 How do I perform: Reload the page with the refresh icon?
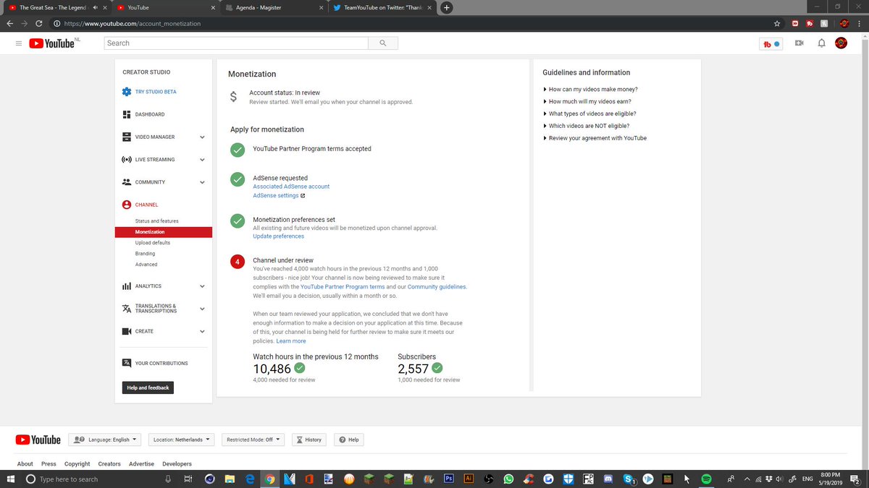tap(38, 23)
